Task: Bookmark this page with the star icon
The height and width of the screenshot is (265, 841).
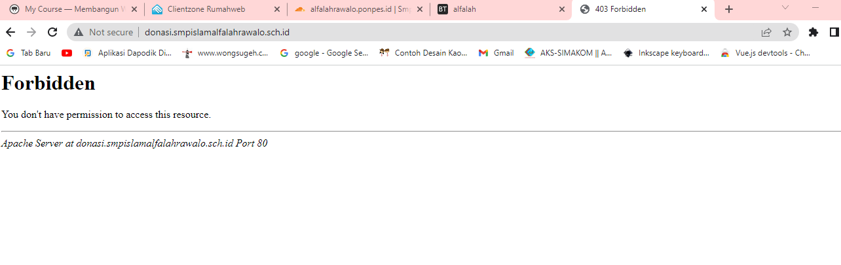Action: tap(787, 32)
